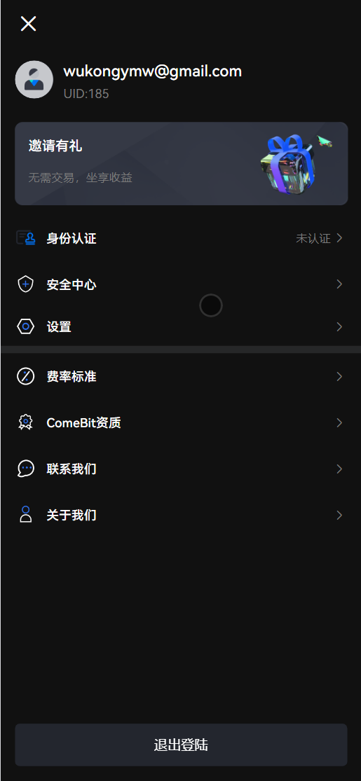Click the settings hexagon icon

coord(26,326)
